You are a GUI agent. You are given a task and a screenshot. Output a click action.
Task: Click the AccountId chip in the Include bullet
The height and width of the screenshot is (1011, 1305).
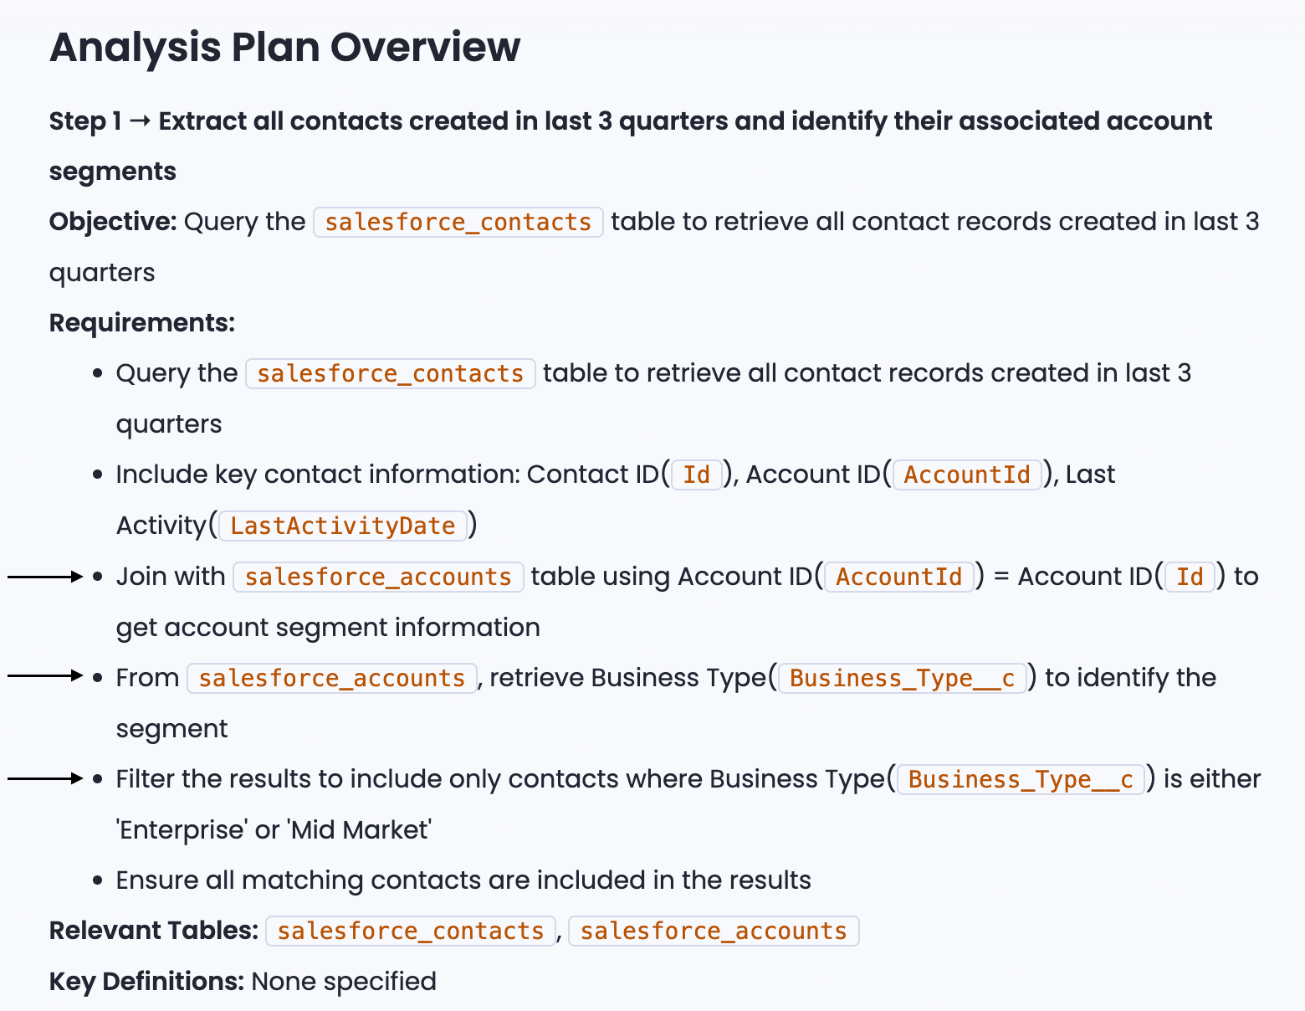click(966, 475)
